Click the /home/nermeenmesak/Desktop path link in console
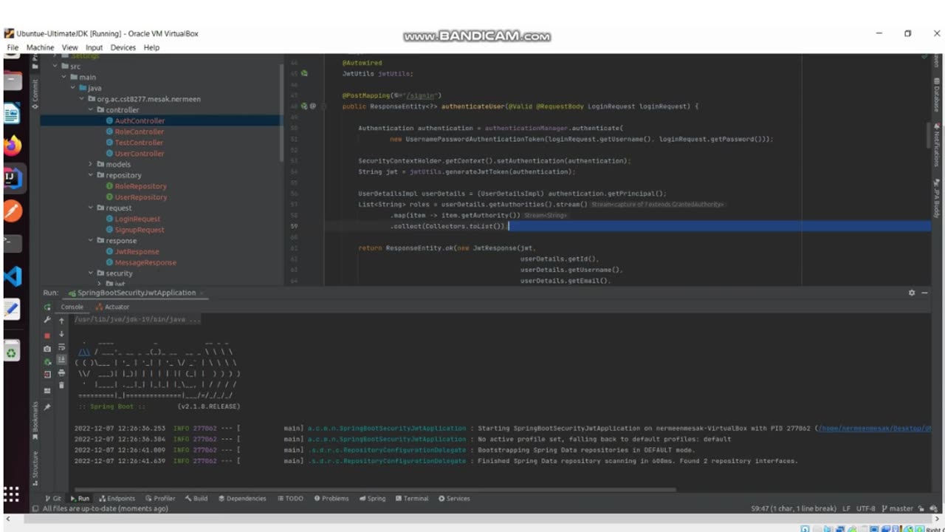 point(874,429)
